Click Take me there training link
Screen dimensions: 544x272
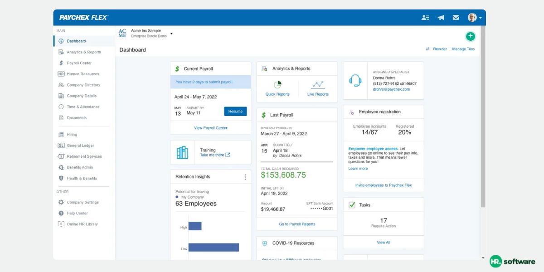click(x=215, y=155)
